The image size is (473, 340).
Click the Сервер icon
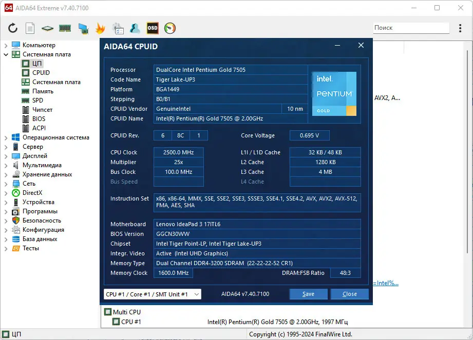tap(16, 147)
